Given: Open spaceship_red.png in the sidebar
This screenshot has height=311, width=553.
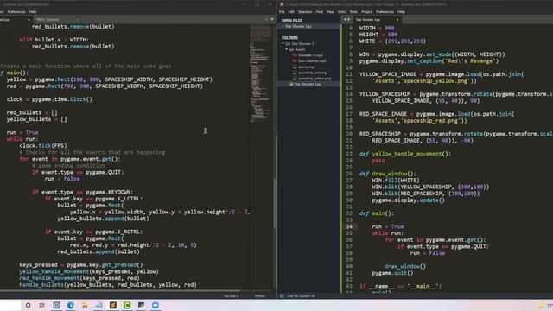Looking at the screenshot, I should click(312, 73).
